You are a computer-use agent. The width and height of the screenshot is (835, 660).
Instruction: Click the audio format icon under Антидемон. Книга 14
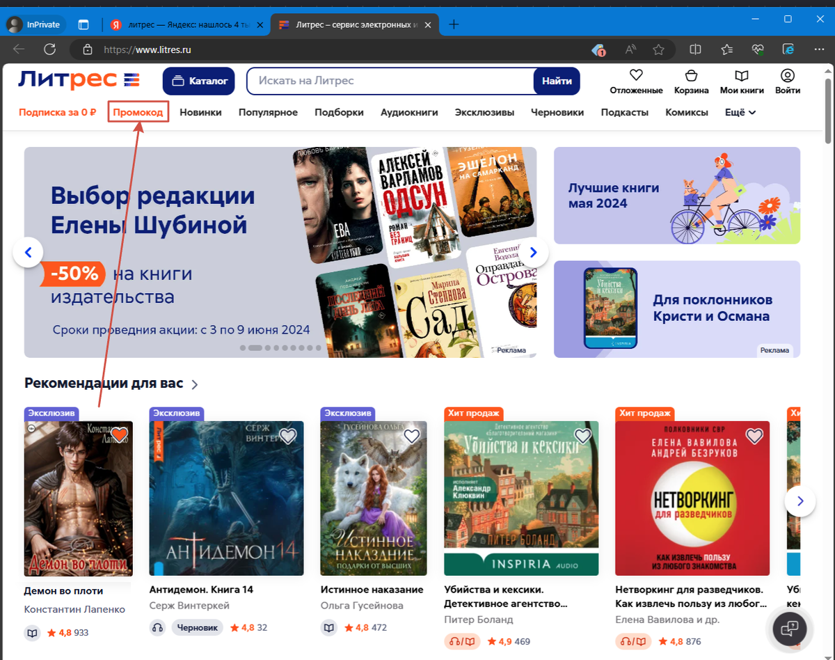pos(157,627)
